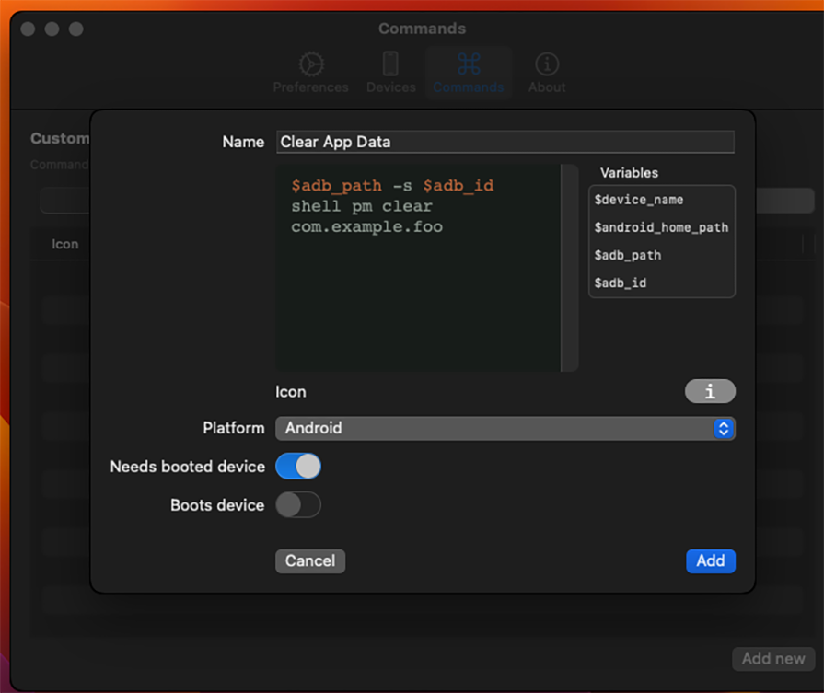
Task: Click the green zoom window button
Action: click(x=76, y=29)
